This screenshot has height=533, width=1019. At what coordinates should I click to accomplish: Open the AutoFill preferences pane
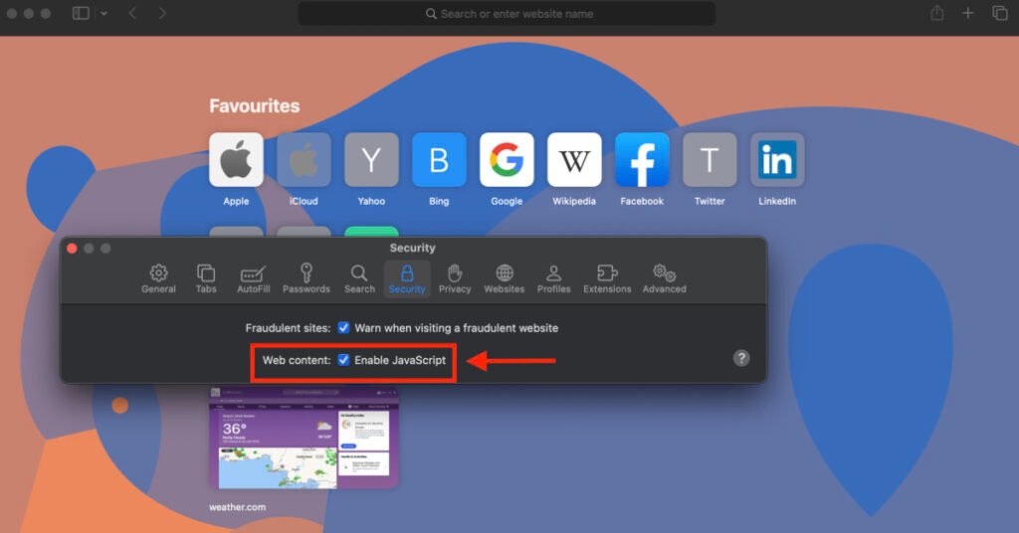point(254,278)
